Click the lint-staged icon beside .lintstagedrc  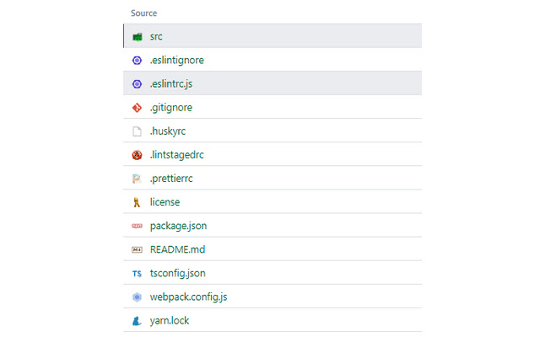click(137, 155)
